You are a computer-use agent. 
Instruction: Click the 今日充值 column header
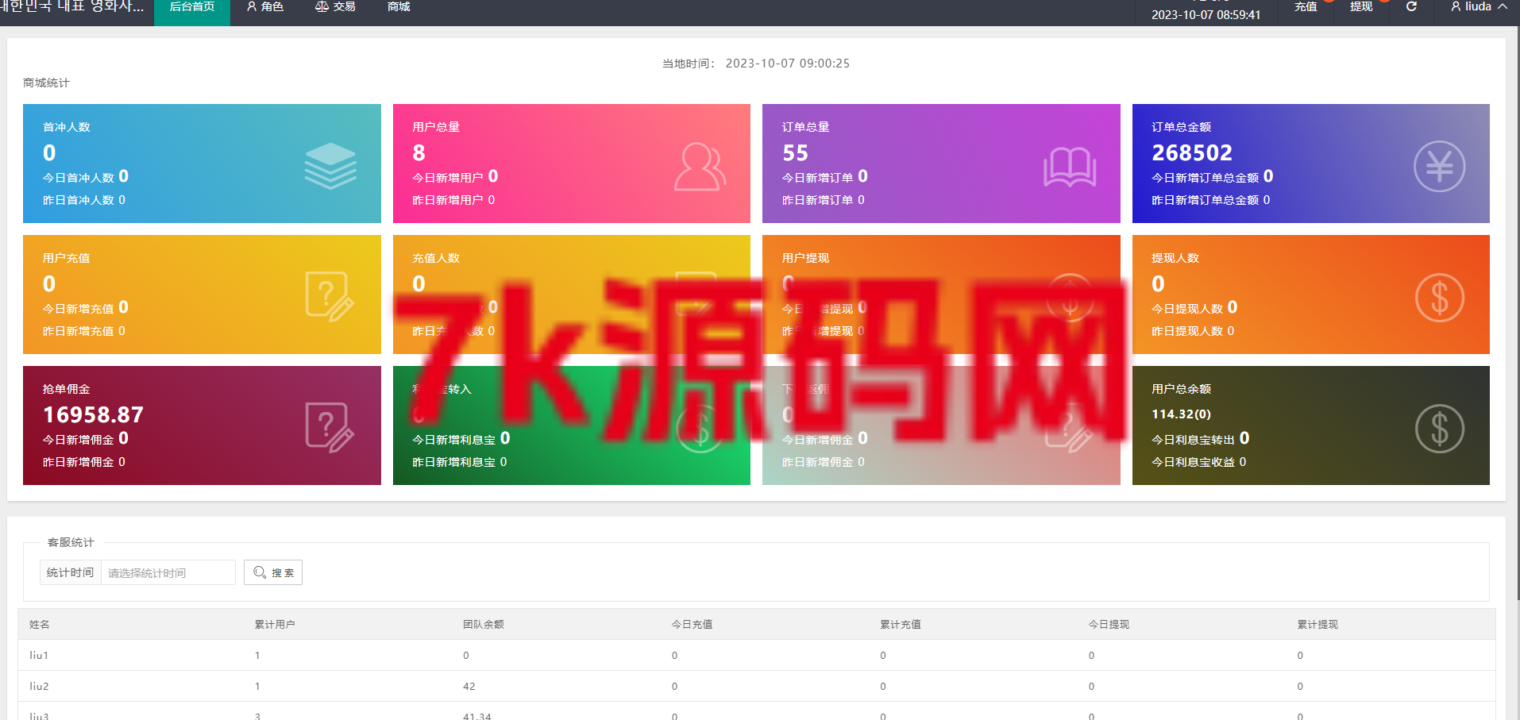[692, 625]
